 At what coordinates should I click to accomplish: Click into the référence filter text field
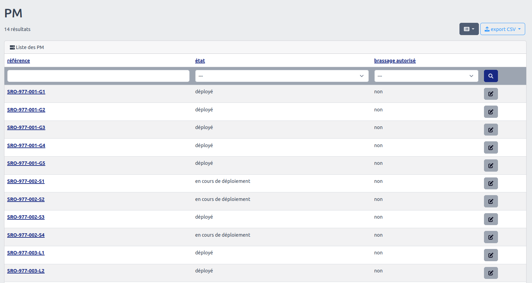[x=98, y=76]
